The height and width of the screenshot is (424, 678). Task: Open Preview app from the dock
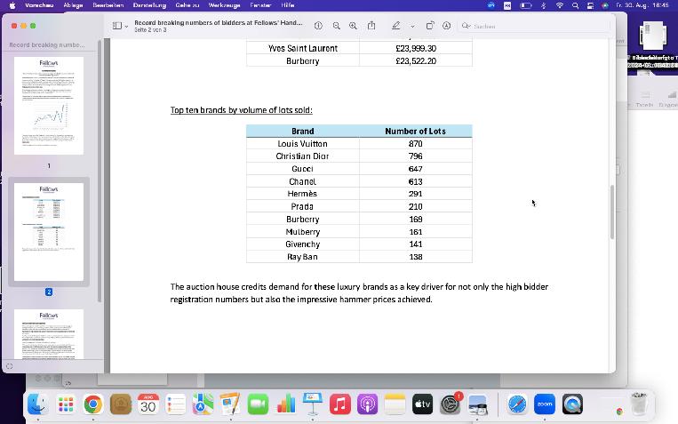[x=477, y=404]
